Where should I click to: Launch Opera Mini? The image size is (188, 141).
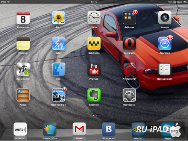coord(129,44)
